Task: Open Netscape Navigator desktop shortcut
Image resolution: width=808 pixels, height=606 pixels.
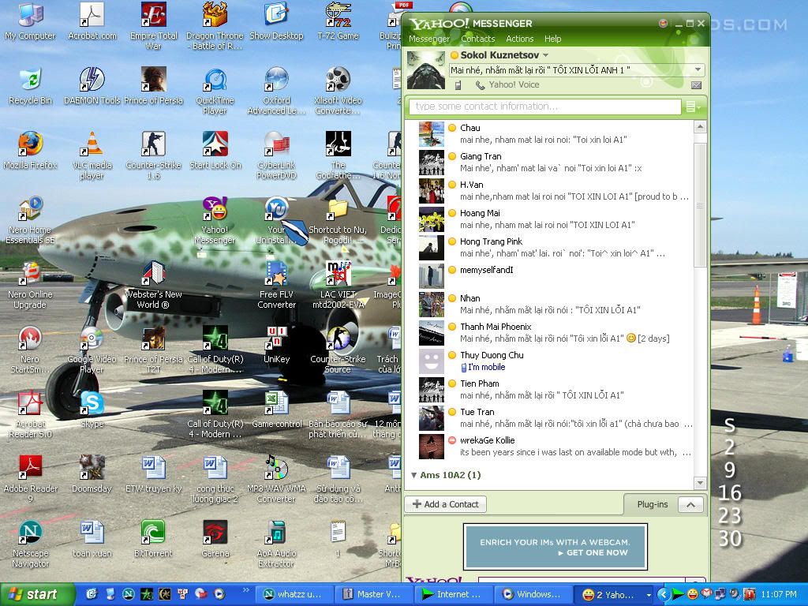Action: pos(31,544)
